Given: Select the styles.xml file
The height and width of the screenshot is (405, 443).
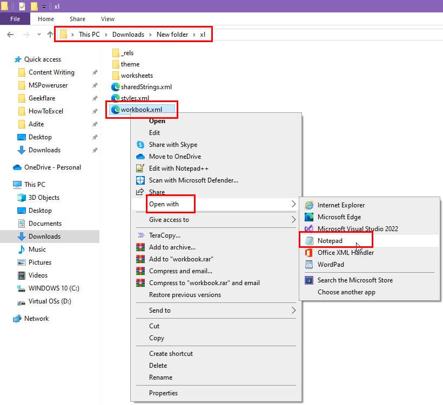Looking at the screenshot, I should tap(130, 98).
